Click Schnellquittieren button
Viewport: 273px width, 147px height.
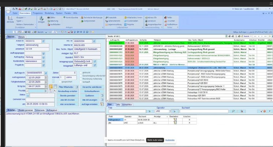92,91
